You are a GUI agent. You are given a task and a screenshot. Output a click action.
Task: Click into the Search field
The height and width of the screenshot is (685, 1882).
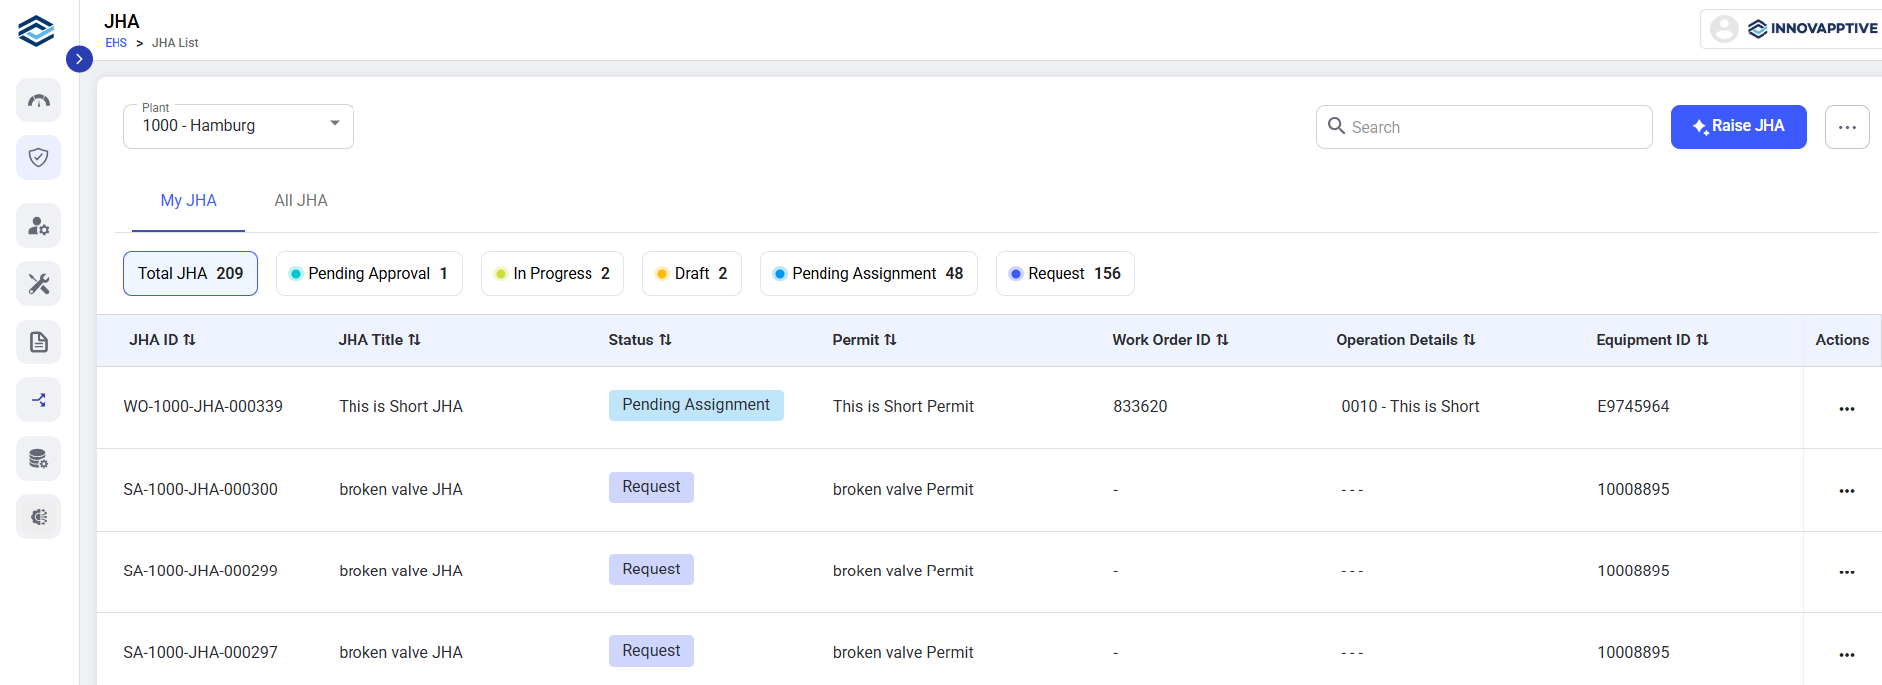tap(1485, 127)
